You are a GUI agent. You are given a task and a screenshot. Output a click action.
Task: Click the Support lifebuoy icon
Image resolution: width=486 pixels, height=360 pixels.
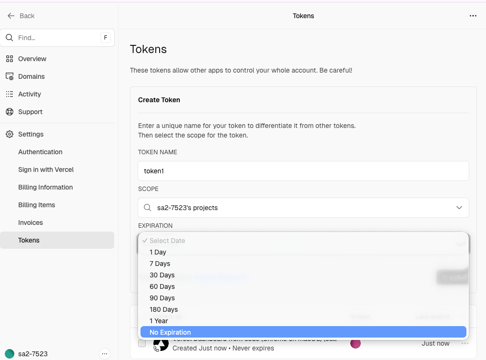(9, 112)
